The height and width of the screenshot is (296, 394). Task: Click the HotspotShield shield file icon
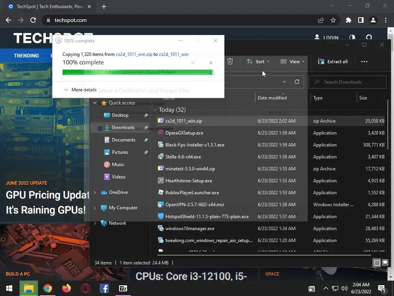161,216
